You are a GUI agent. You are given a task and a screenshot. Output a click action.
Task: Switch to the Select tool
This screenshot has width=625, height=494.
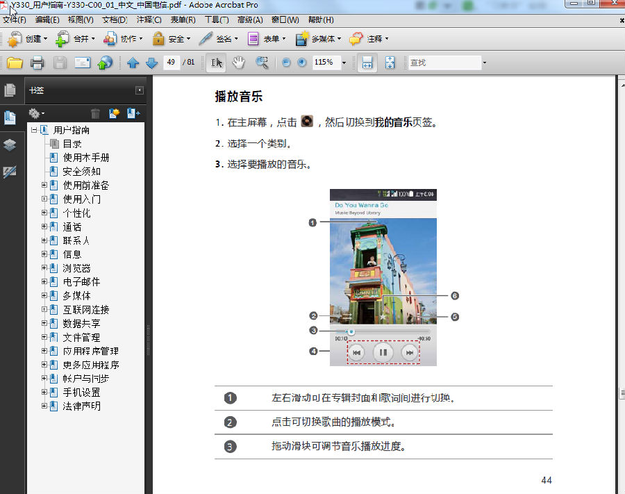pyautogui.click(x=216, y=63)
